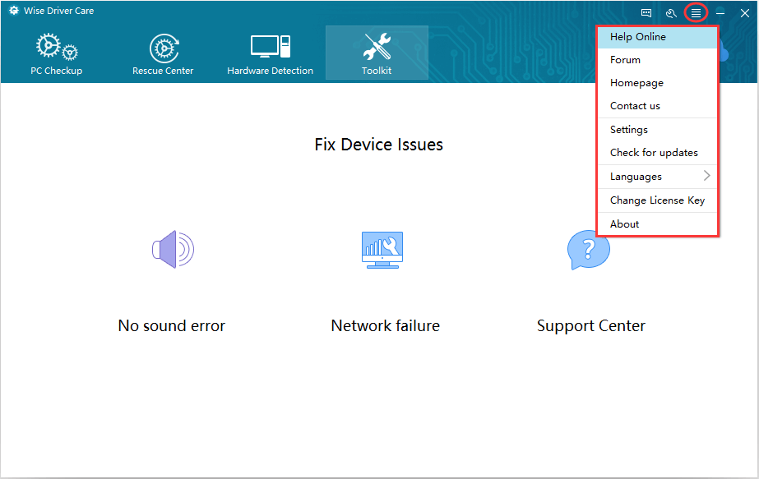
Task: Toggle the hamburger menu button
Action: coord(696,13)
